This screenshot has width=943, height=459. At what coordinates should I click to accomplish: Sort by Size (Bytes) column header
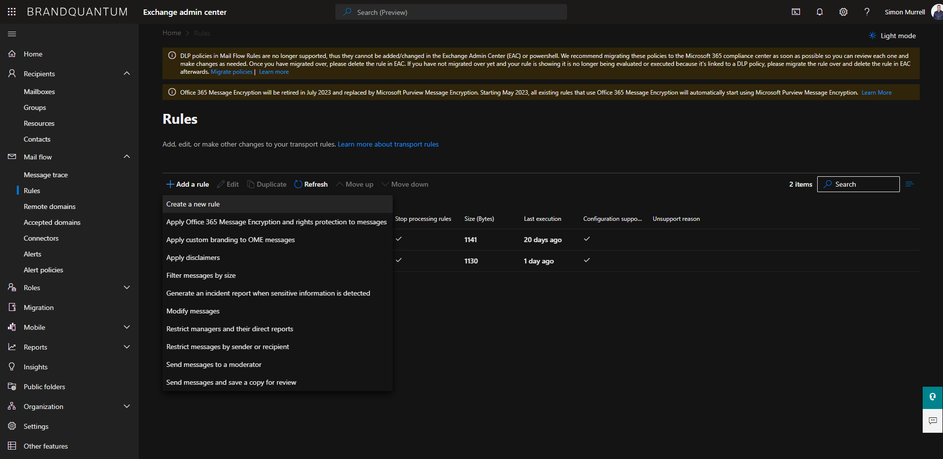tap(479, 219)
